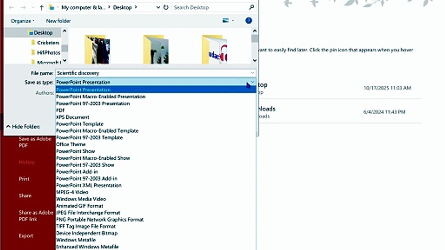Open Share in PowerPoint backstage

tap(25, 195)
